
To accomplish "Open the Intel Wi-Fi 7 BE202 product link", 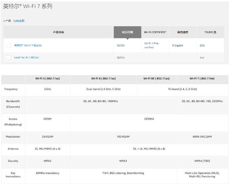I will 27,57.
